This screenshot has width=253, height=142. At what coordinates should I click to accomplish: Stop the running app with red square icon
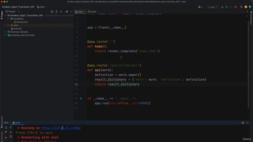coord(236,7)
